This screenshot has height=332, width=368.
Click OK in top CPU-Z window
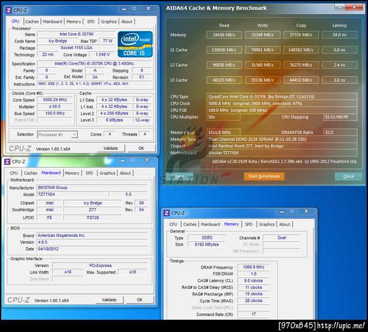pos(141,148)
